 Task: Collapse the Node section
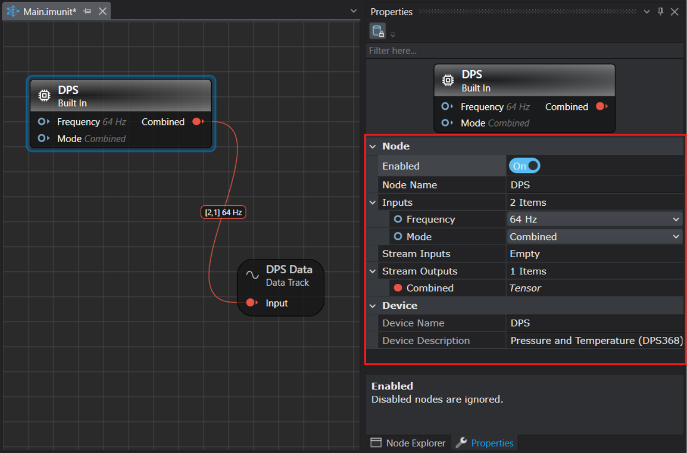coord(373,147)
